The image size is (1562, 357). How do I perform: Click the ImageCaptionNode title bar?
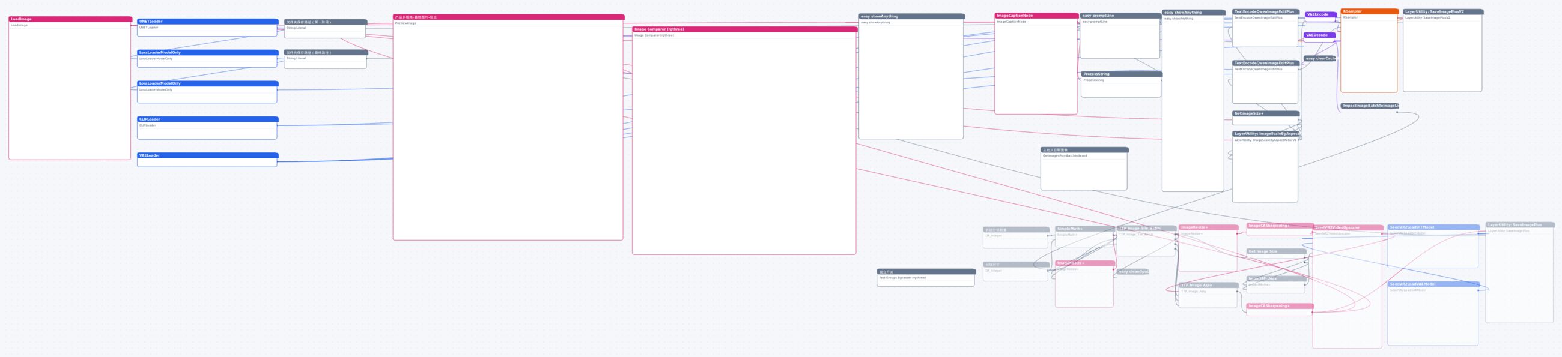[x=1036, y=16]
